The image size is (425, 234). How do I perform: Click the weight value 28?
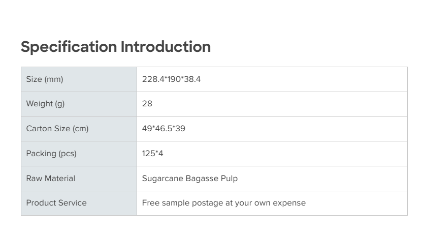[x=147, y=104]
